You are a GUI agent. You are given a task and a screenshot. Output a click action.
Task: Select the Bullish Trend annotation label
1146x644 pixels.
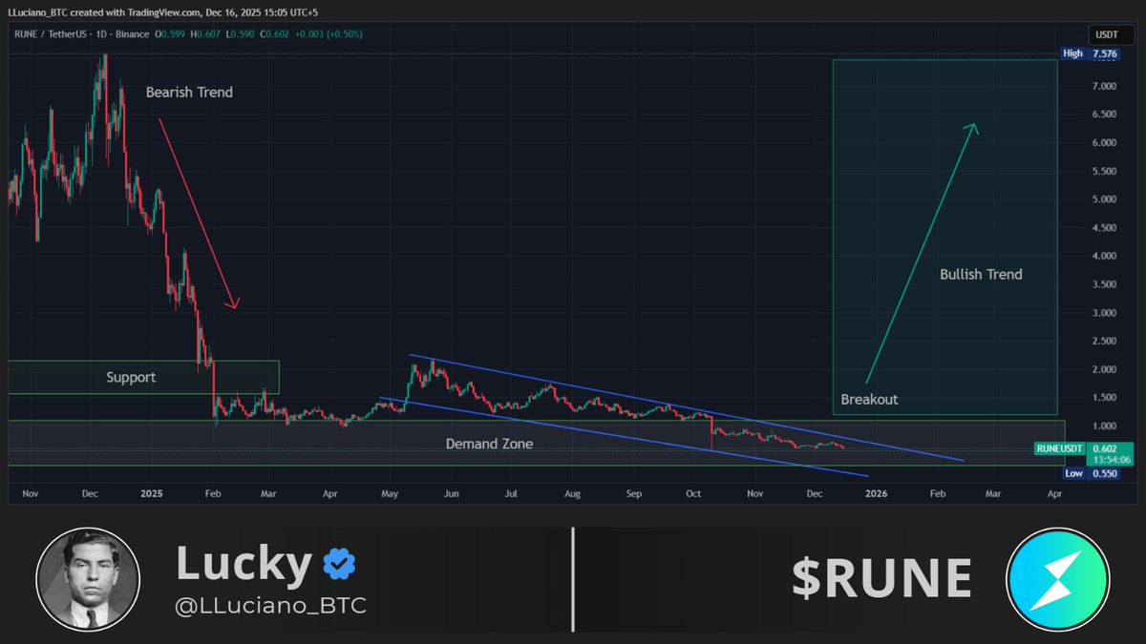point(981,274)
